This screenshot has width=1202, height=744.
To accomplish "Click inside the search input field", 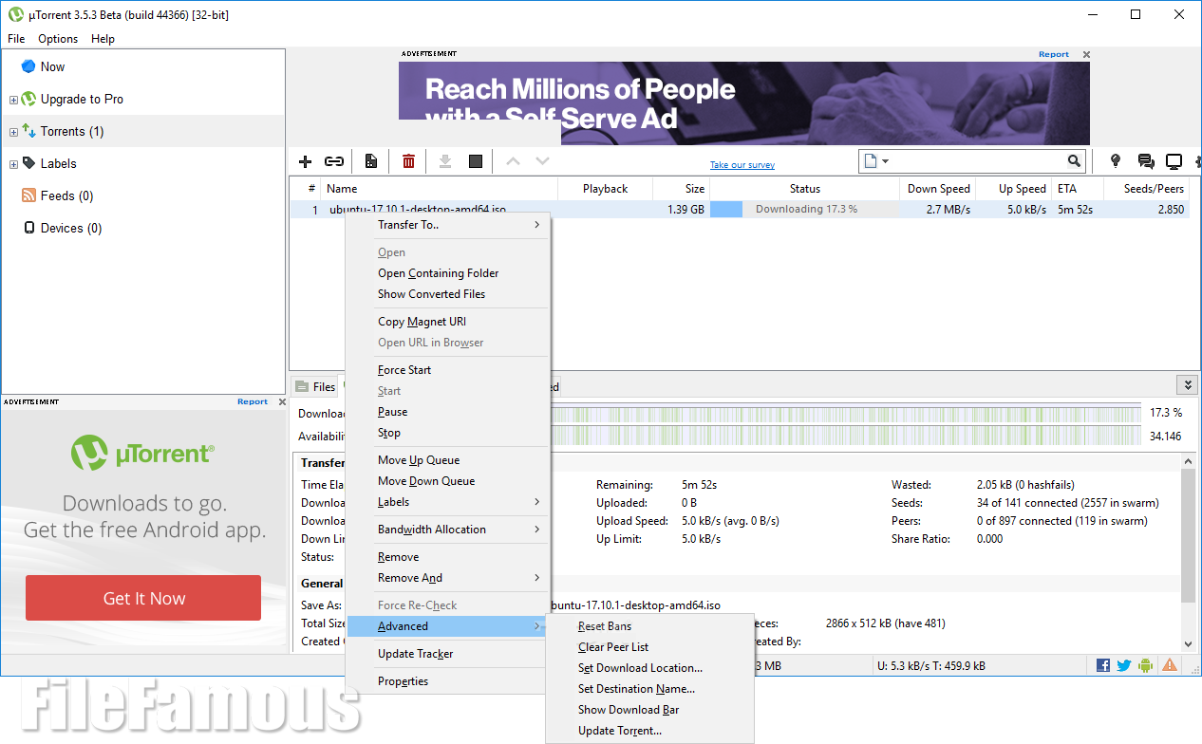I will pos(978,161).
